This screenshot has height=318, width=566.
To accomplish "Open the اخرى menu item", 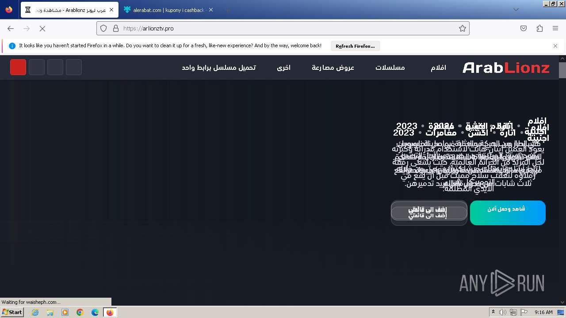I will [283, 68].
